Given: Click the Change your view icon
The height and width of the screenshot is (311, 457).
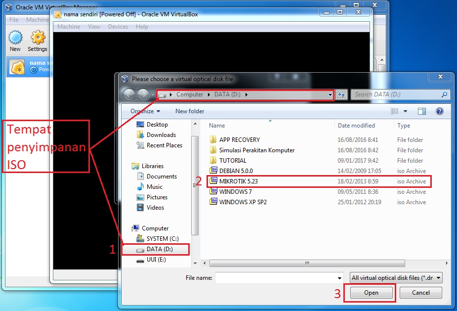Looking at the screenshot, I should (x=394, y=111).
